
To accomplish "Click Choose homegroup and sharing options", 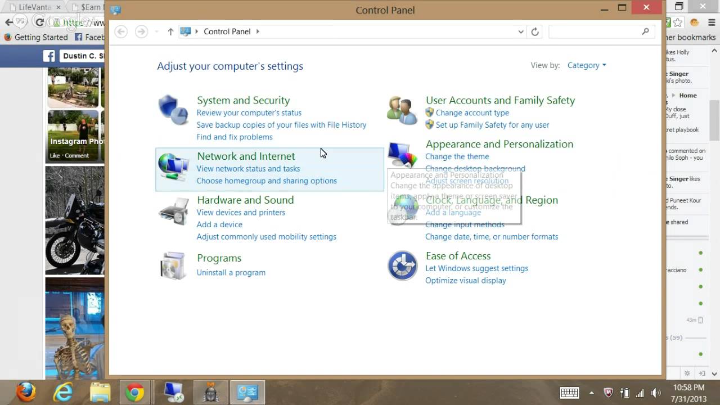I will tap(267, 181).
